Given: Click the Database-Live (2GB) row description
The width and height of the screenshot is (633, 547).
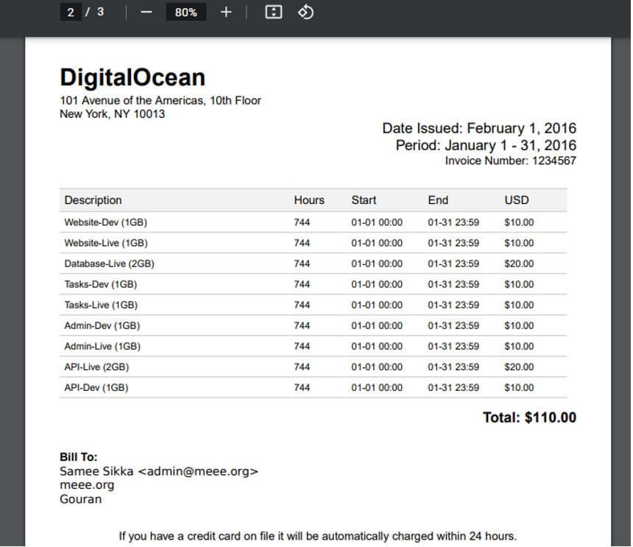Looking at the screenshot, I should pos(109,264).
